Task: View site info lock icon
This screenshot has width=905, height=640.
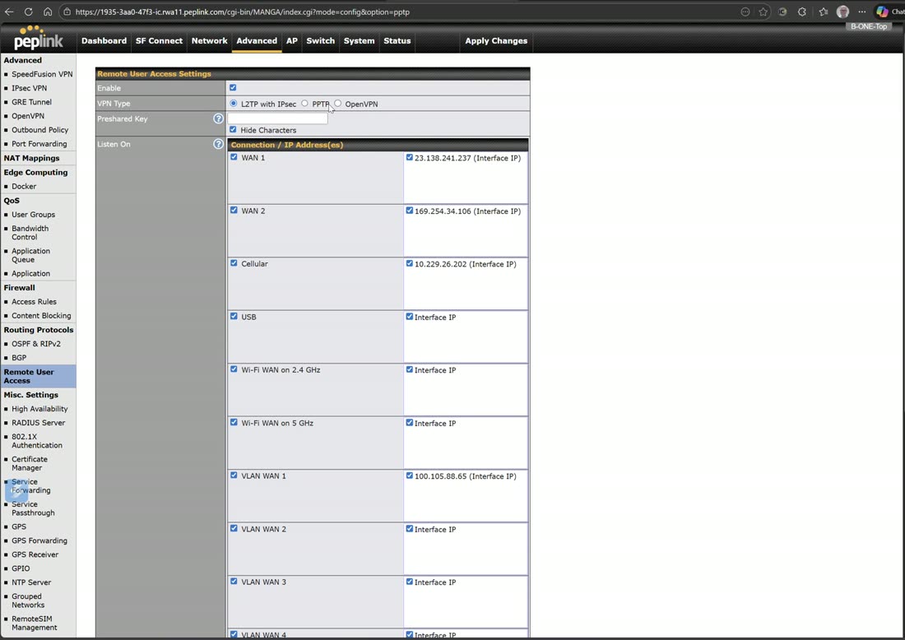Action: [67, 12]
